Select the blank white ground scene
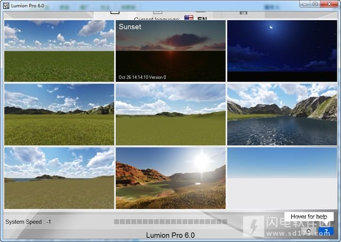 (x=282, y=178)
